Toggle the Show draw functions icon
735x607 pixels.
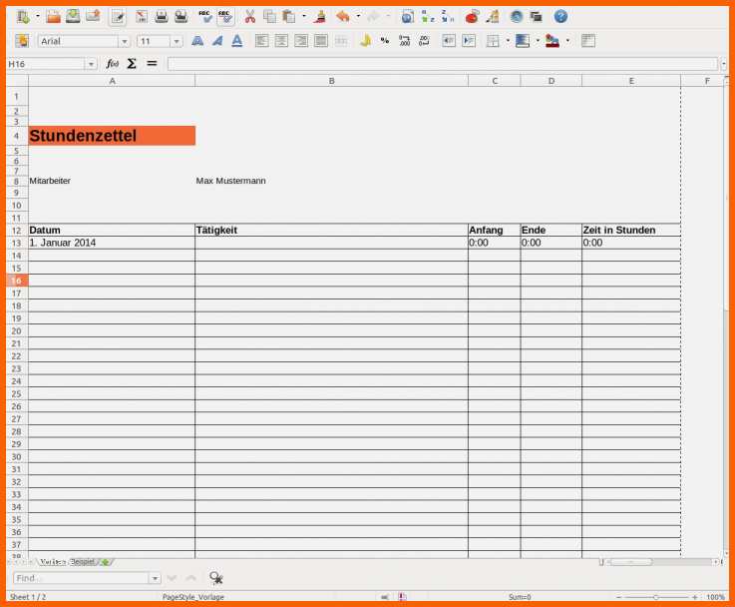[x=493, y=17]
